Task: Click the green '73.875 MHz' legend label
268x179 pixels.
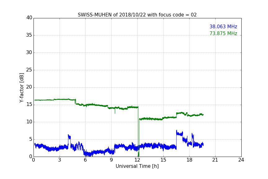Action: 223,33
